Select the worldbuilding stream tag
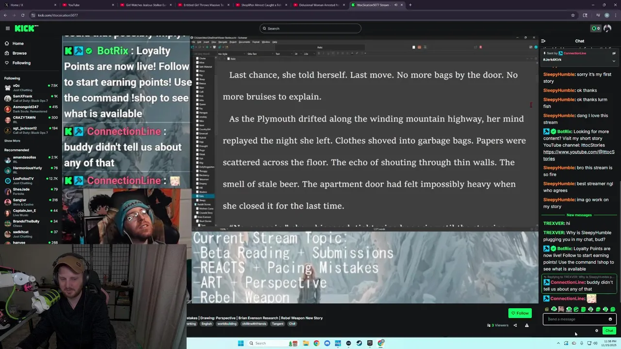 click(x=227, y=324)
